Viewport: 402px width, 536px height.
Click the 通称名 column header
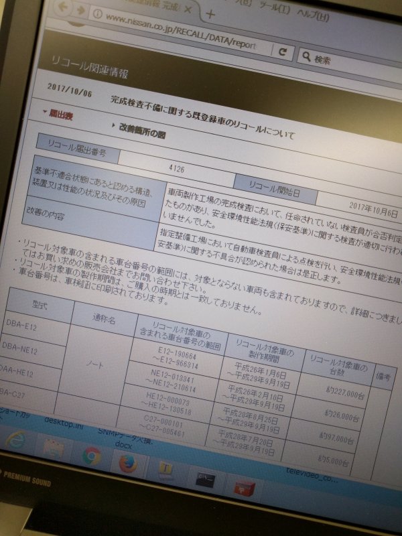pos(105,319)
